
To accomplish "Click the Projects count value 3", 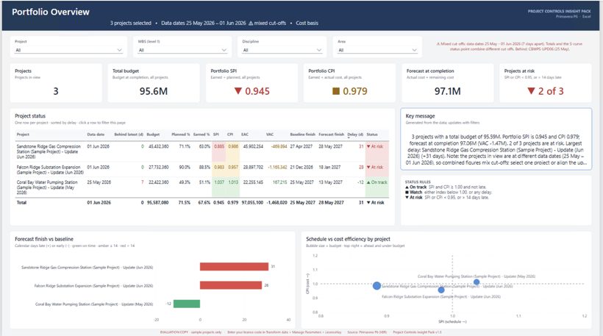I will [56, 91].
